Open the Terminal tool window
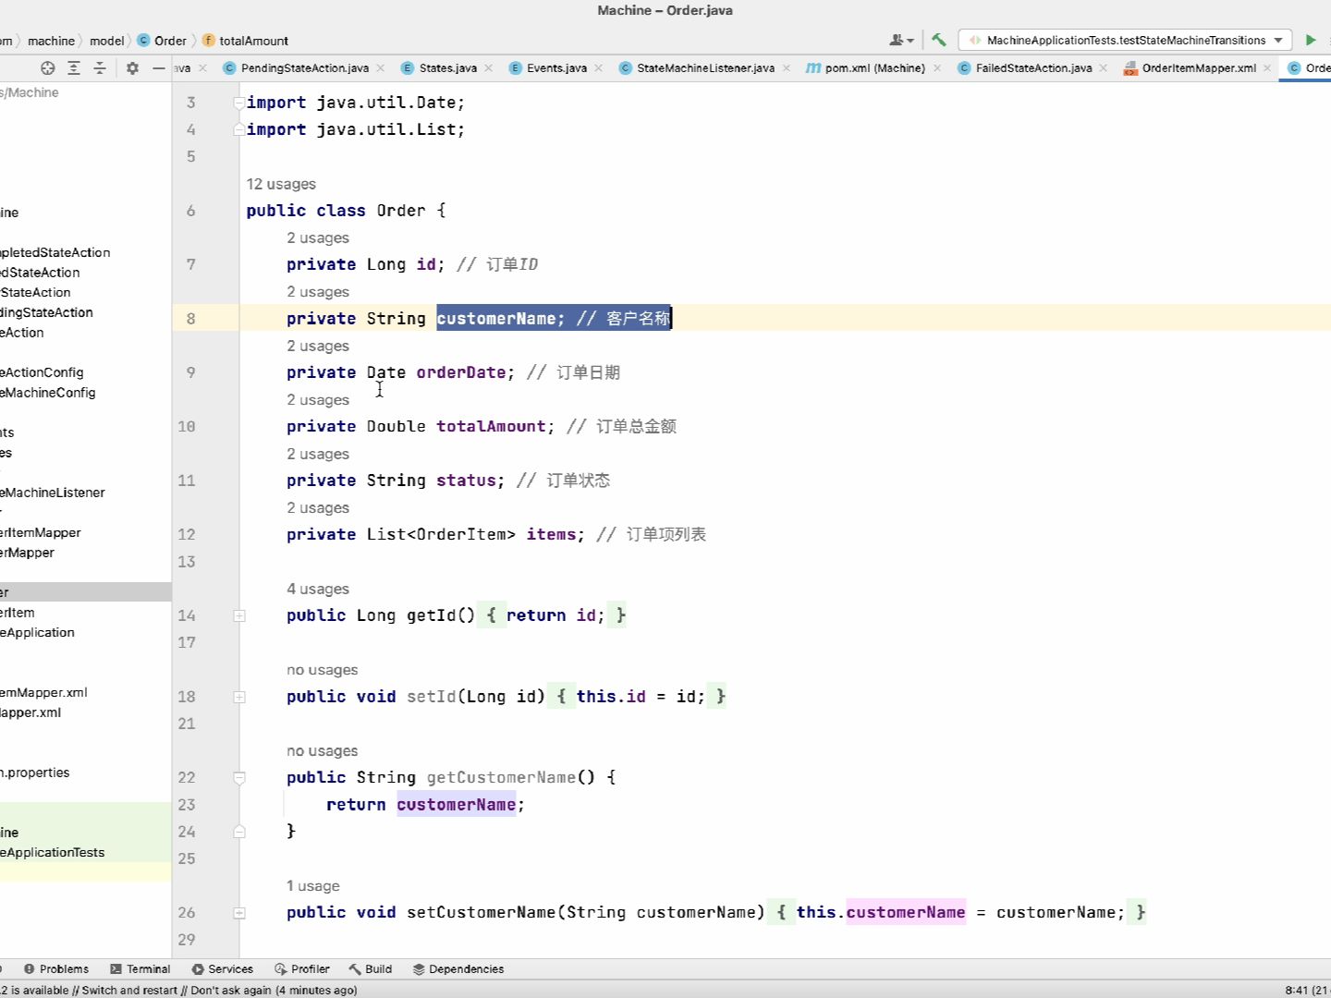 140,969
